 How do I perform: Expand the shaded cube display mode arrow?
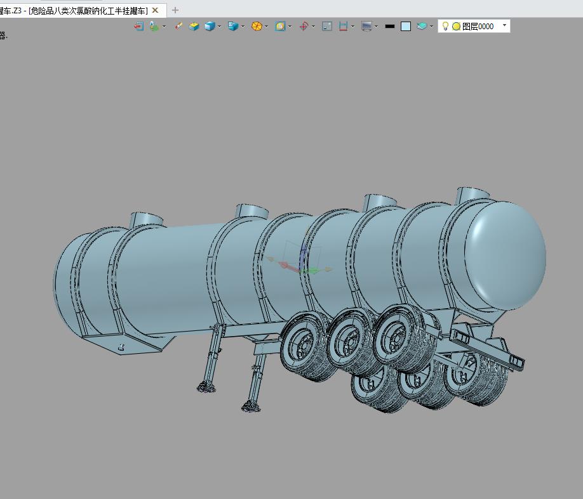pyautogui.click(x=219, y=27)
